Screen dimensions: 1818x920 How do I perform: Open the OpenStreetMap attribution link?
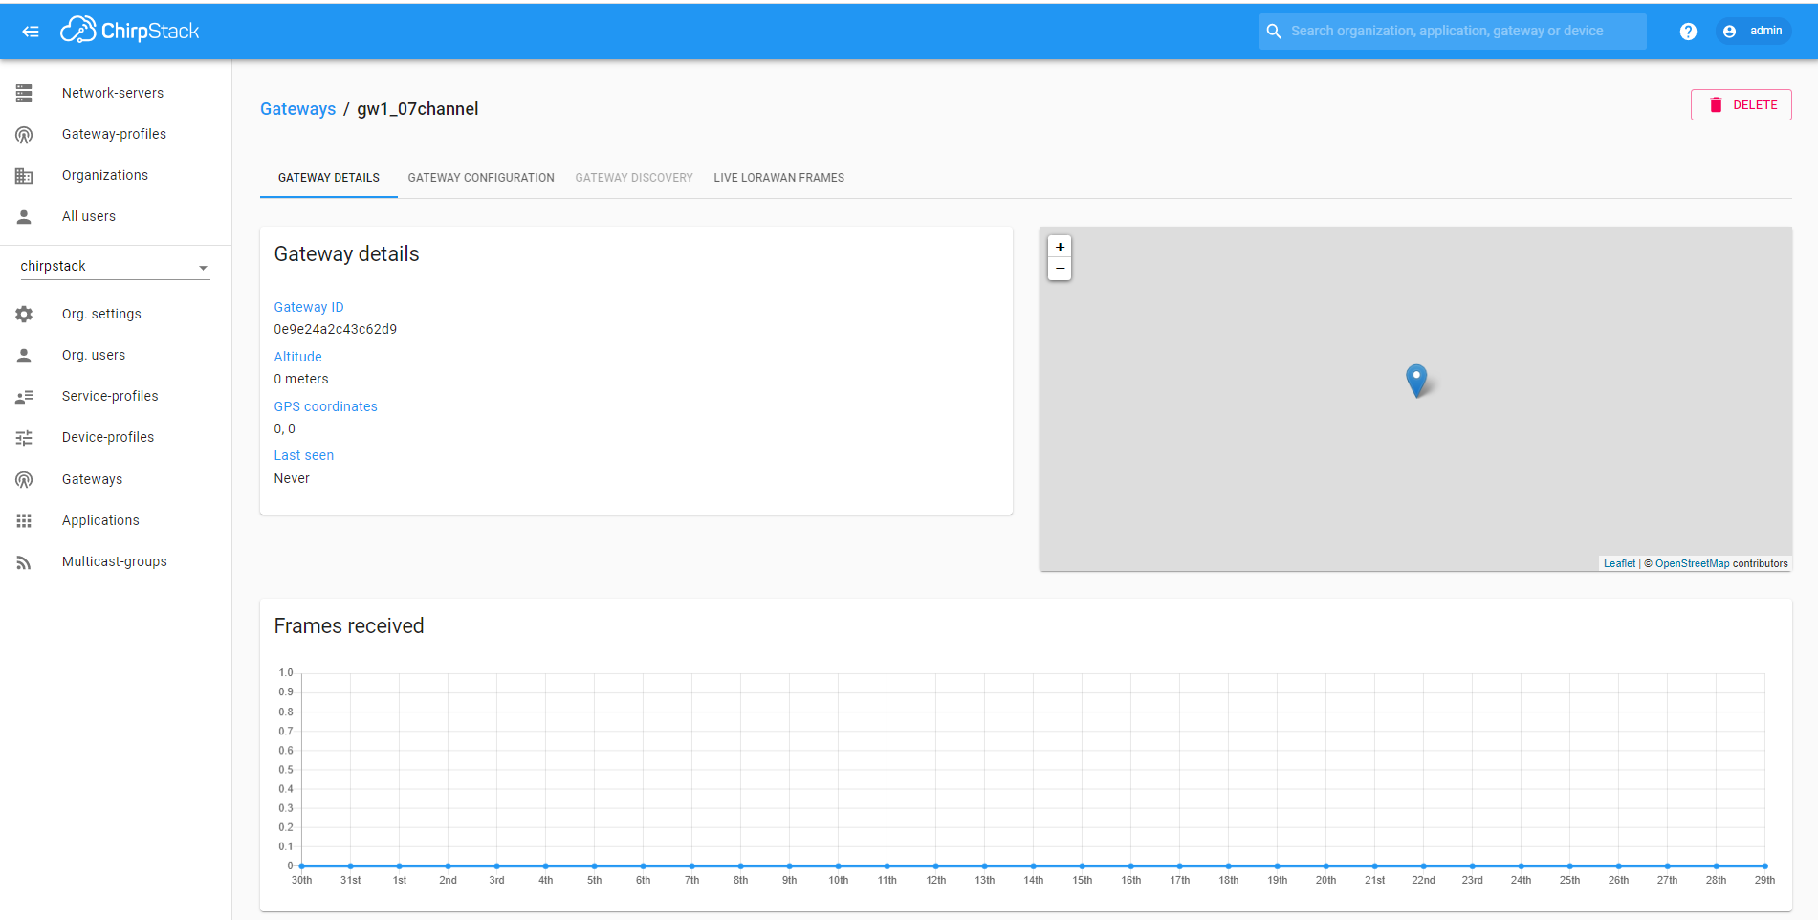tap(1693, 563)
